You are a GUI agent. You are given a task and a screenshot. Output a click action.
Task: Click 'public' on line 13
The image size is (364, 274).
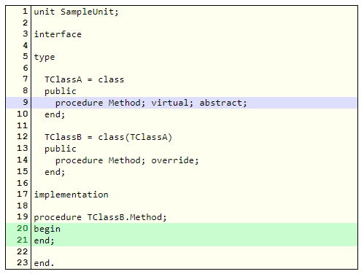(x=61, y=149)
